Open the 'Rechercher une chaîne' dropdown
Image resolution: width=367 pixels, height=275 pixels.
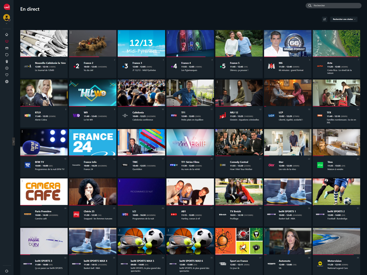[x=344, y=19]
